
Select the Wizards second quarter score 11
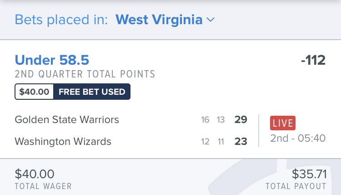(x=221, y=142)
